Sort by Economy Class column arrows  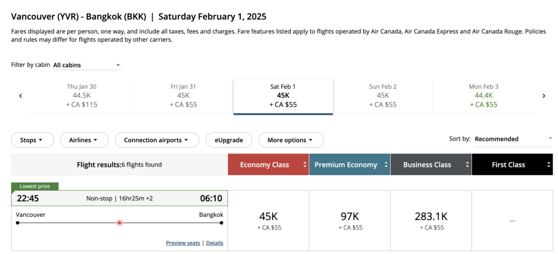(304, 165)
